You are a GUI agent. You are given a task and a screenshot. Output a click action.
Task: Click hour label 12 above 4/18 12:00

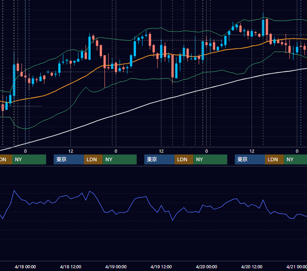tap(71, 151)
